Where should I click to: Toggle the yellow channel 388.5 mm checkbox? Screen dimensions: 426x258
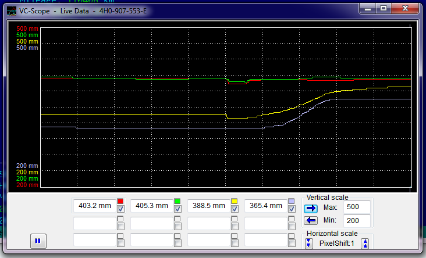[235, 209]
